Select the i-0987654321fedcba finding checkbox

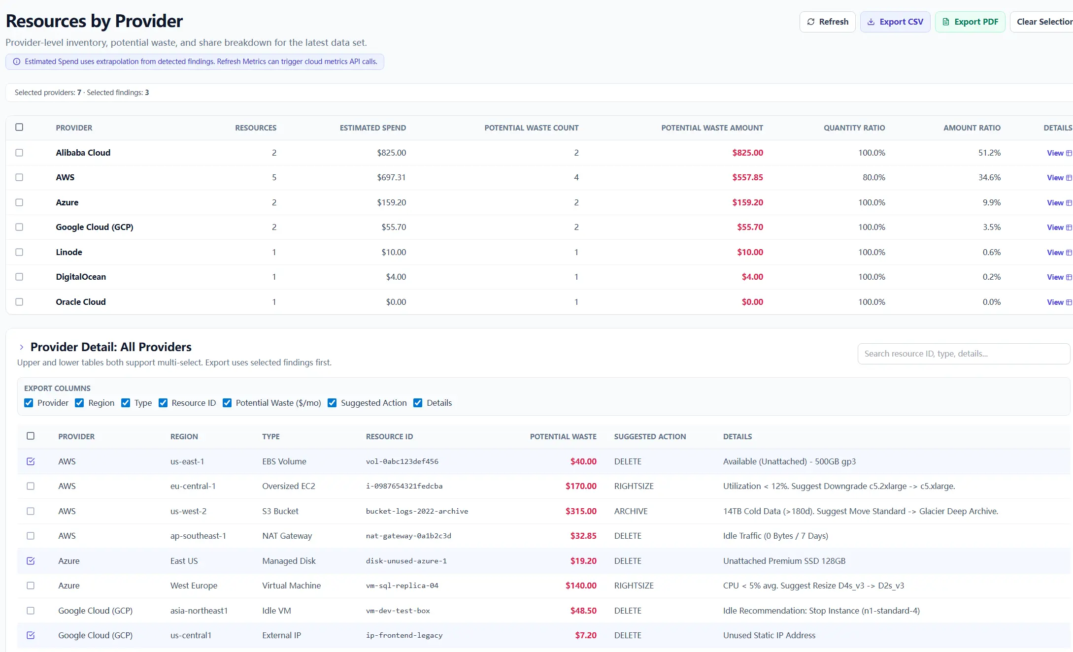point(31,486)
